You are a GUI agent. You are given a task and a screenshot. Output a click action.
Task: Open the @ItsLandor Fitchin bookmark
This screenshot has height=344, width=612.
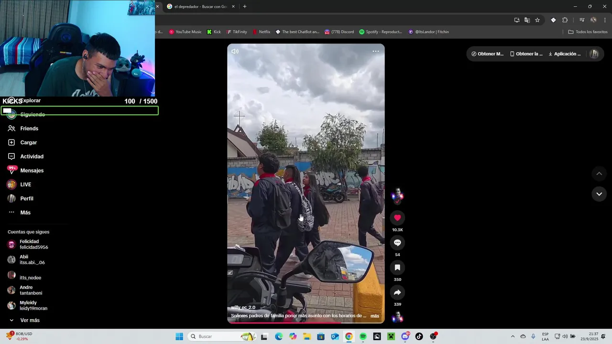(428, 32)
